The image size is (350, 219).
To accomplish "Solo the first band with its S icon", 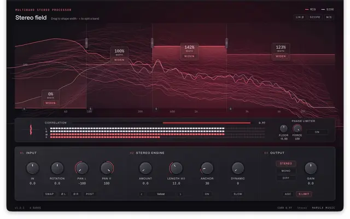I will coord(24,109).
